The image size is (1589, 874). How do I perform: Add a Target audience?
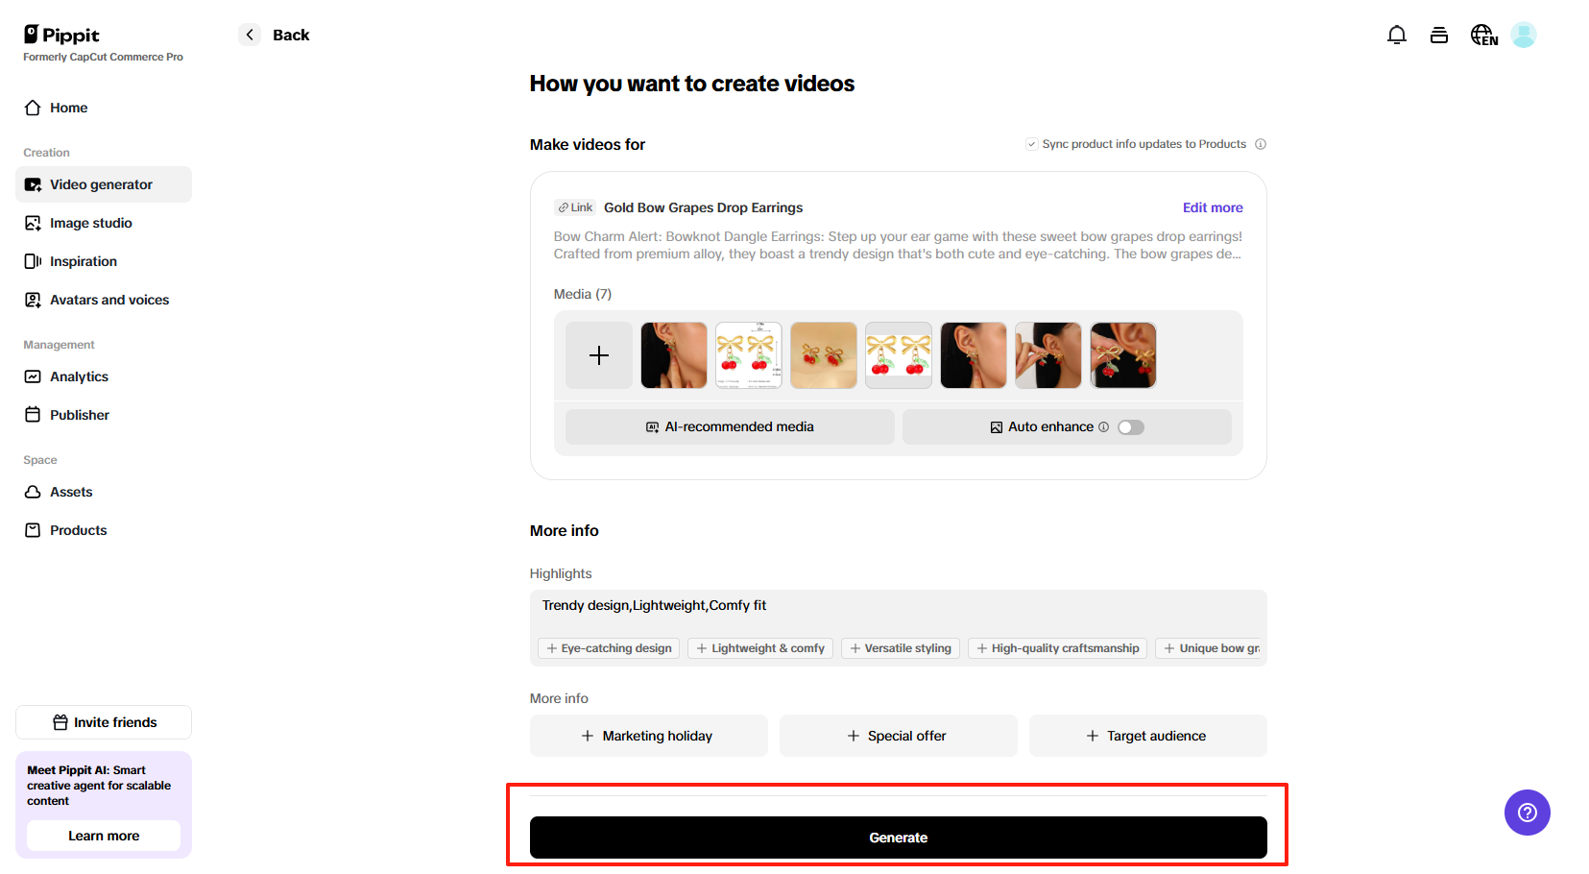coord(1147,736)
